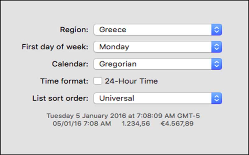Screen dimensions: 249x155
Task: Click the Calendar: field label
Action: (x=70, y=64)
